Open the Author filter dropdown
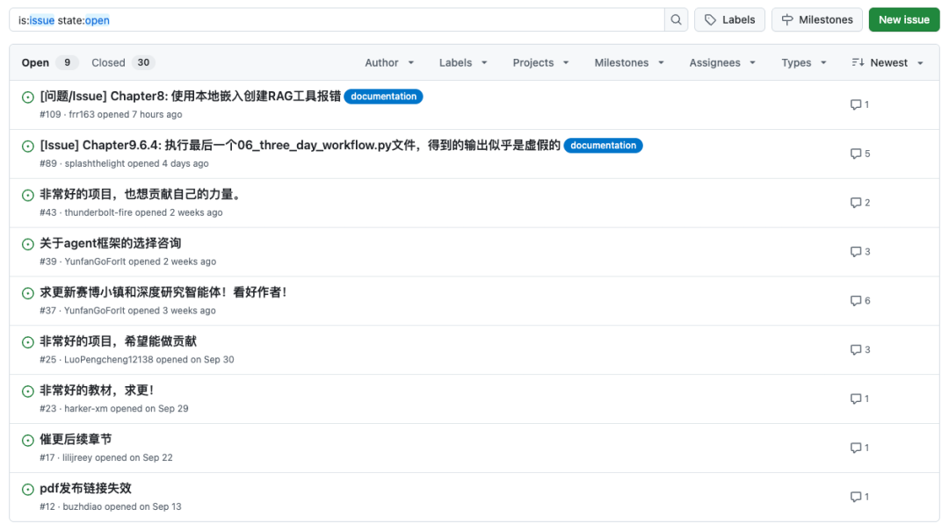 coord(389,62)
